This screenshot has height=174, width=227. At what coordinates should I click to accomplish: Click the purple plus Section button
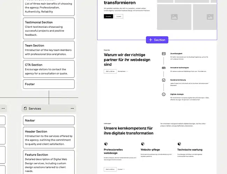pos(157,40)
